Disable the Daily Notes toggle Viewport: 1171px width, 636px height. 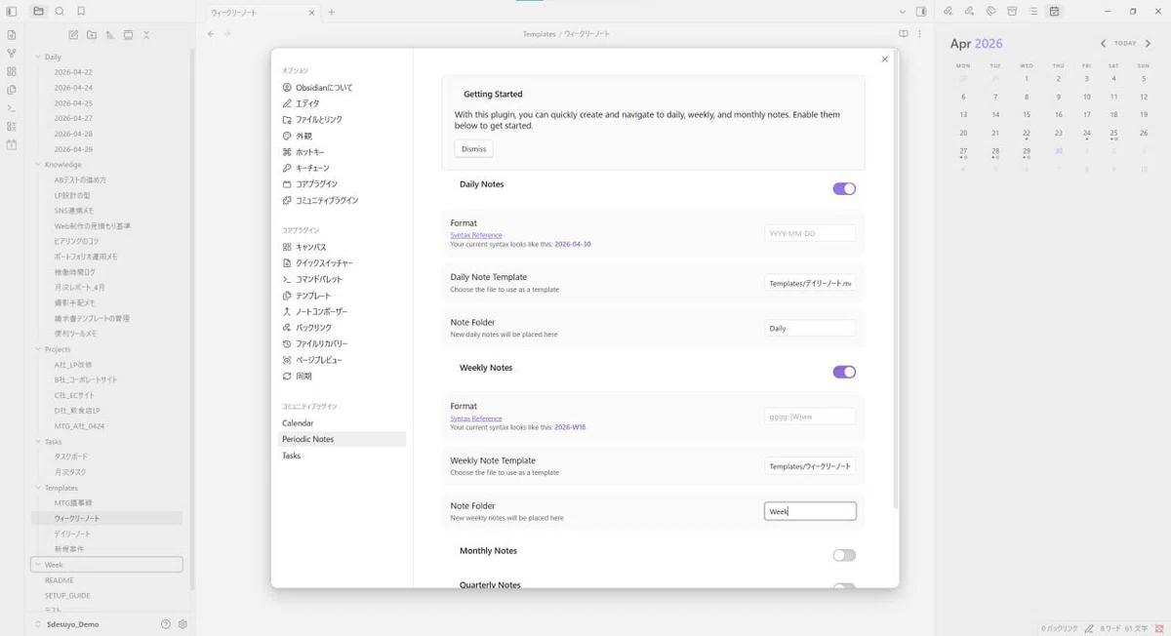click(x=844, y=188)
